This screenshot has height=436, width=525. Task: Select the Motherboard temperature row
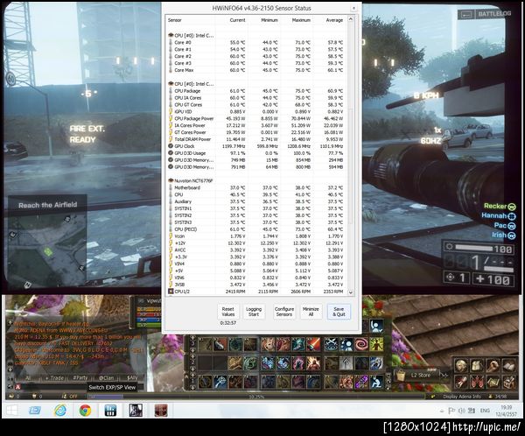pyautogui.click(x=256, y=187)
